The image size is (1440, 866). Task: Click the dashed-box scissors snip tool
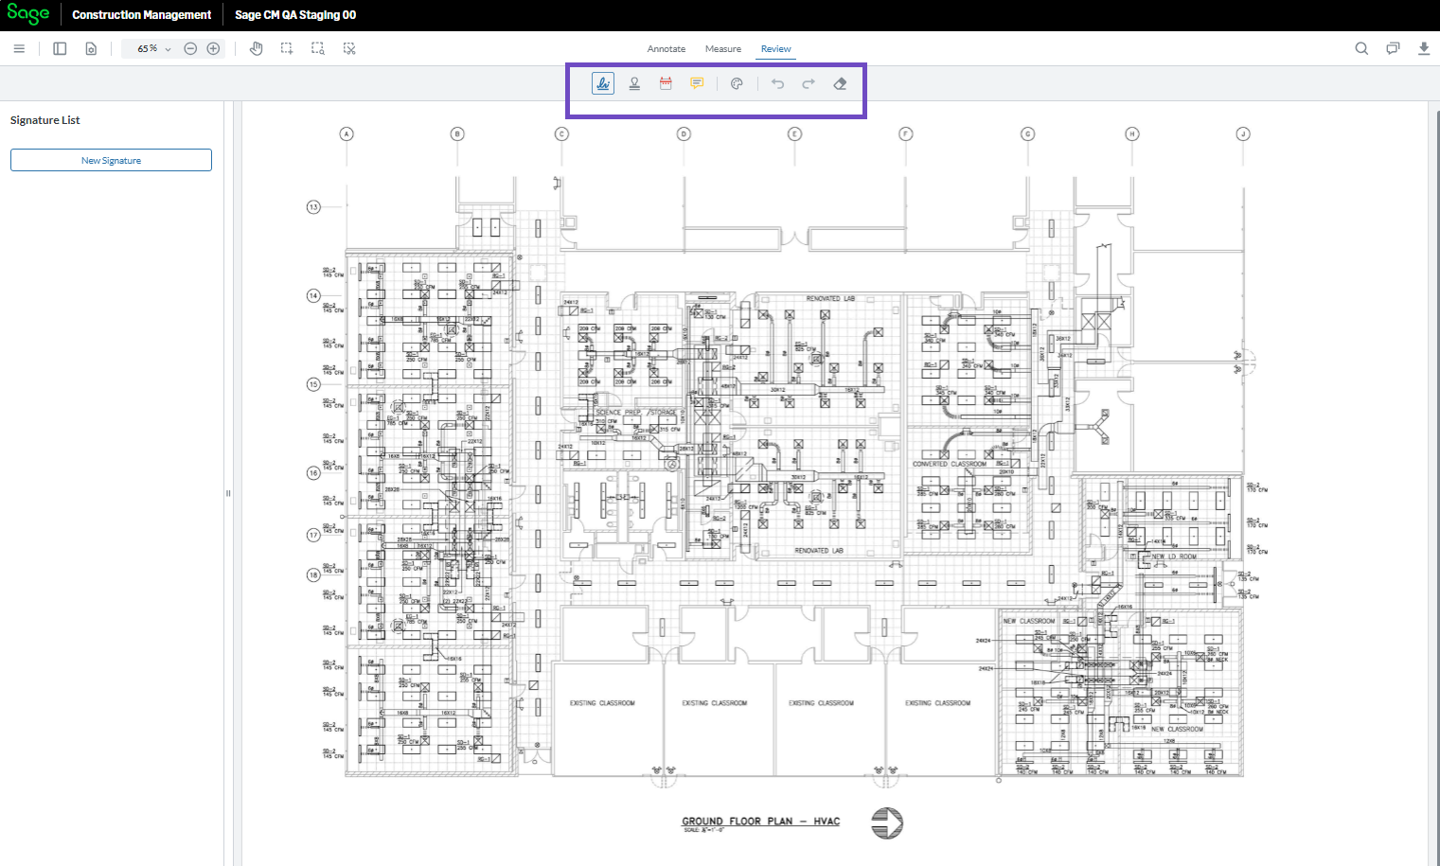(x=349, y=48)
